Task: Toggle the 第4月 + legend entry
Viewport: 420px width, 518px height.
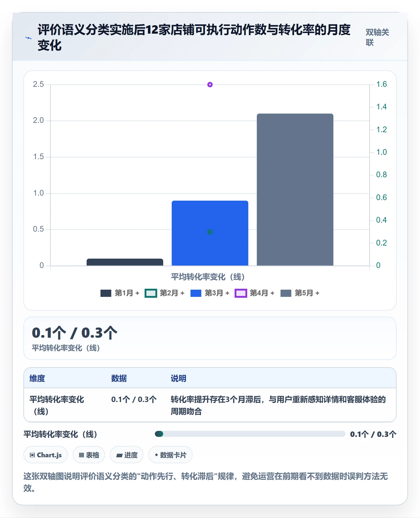Action: click(x=255, y=293)
